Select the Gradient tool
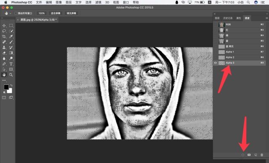Image resolution: width=269 pixels, height=163 pixels. pyautogui.click(x=11, y=53)
